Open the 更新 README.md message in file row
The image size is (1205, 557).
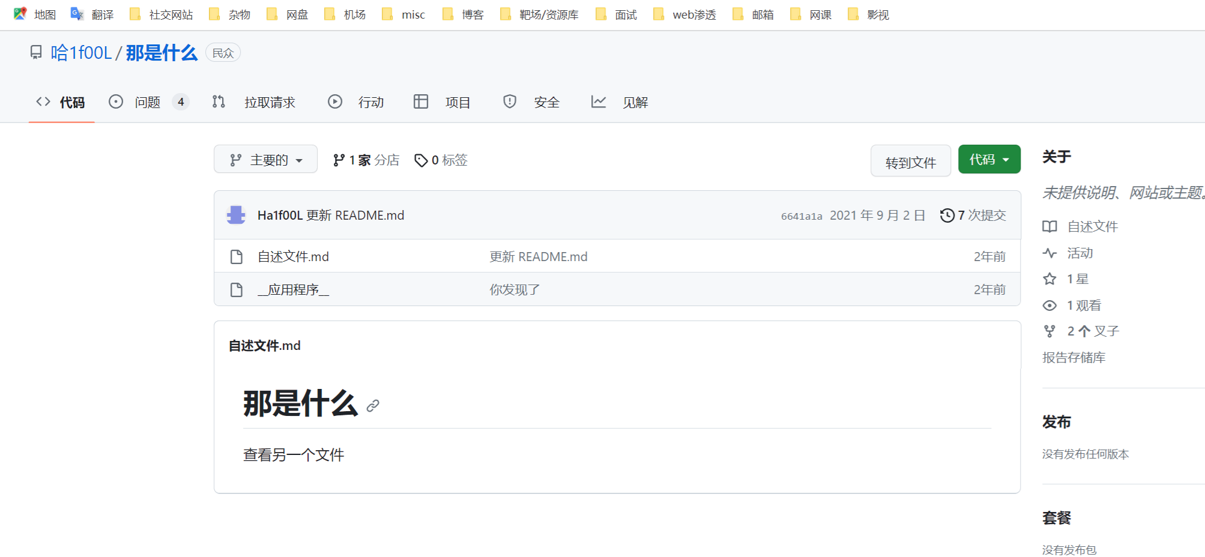click(x=538, y=257)
